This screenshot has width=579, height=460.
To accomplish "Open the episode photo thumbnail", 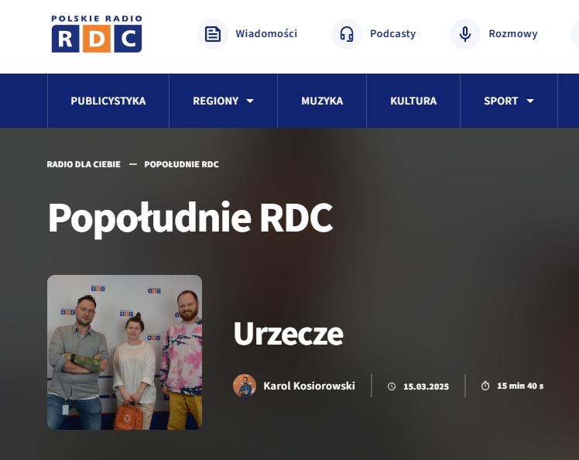I will pos(125,352).
